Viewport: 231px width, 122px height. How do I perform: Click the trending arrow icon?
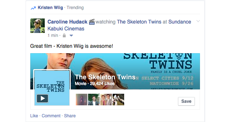point(33,8)
